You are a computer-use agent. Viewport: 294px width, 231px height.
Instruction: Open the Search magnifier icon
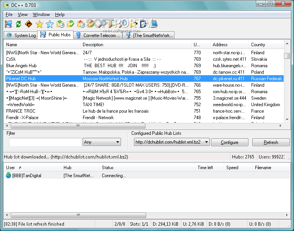tap(102, 24)
